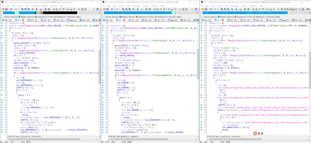Open the Jump menu in ImgViewer window
The width and height of the screenshot is (311, 143).
[x=14, y=6]
